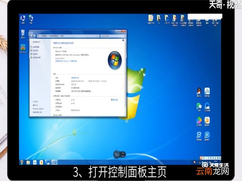Open 高级系统设置 from the left pane
Viewport: 242px width, 181px height.
tap(37, 58)
